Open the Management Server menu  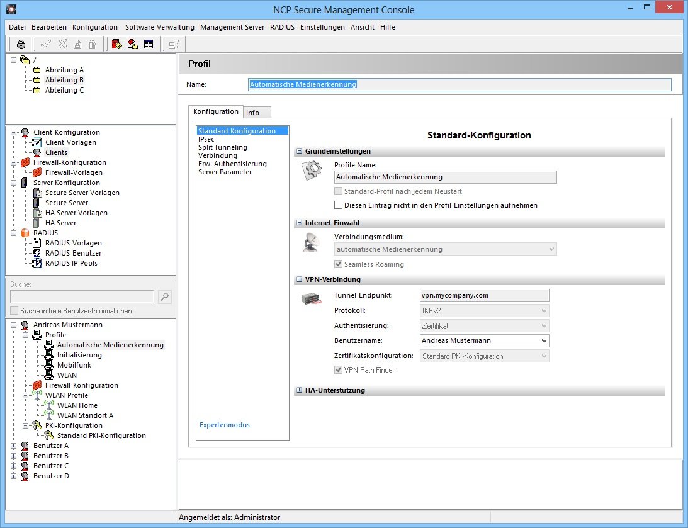pyautogui.click(x=232, y=27)
